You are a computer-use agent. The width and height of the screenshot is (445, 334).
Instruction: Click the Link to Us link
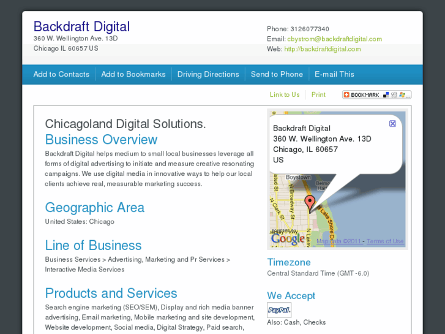285,94
